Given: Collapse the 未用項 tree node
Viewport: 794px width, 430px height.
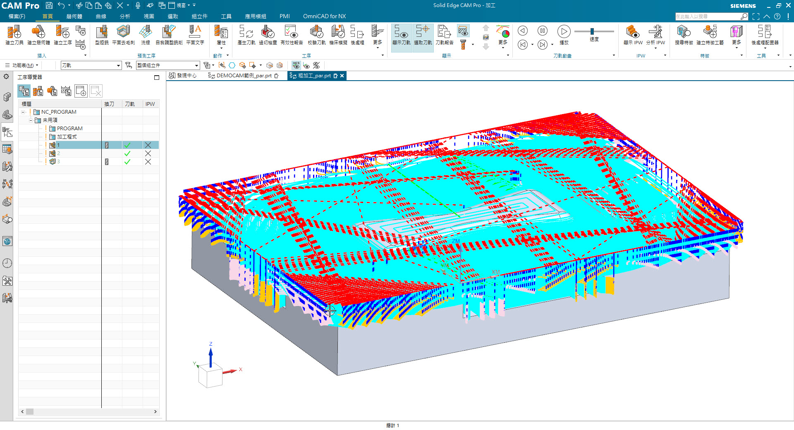Looking at the screenshot, I should coord(31,120).
